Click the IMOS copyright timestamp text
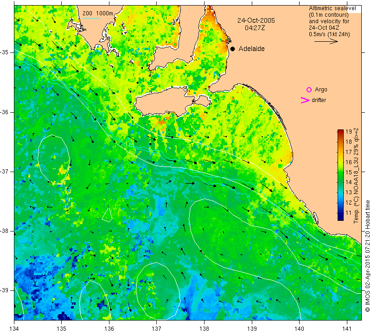 367,255
